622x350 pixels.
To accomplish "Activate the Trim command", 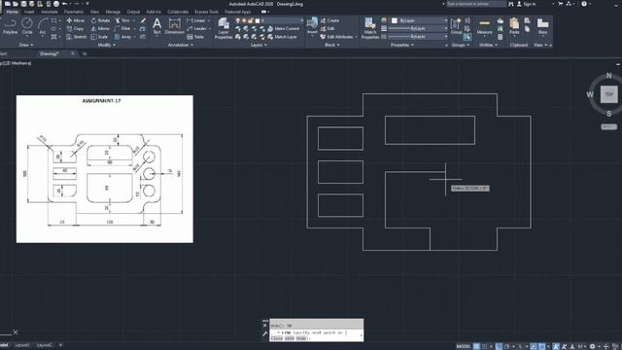I will coord(122,20).
